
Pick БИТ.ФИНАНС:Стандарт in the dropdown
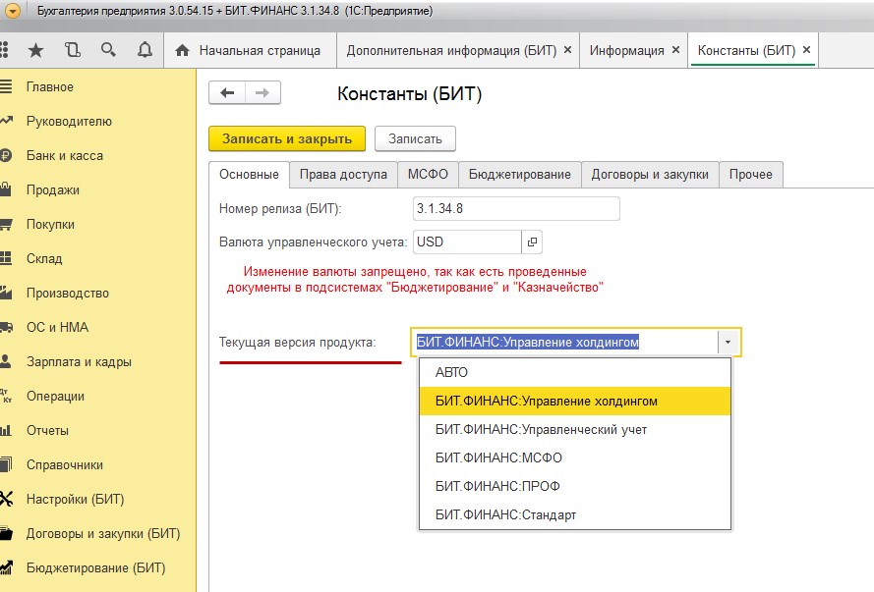click(x=505, y=514)
